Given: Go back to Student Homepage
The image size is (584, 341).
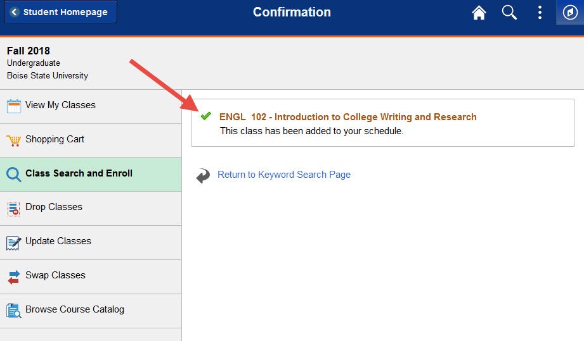Looking at the screenshot, I should pyautogui.click(x=60, y=12).
